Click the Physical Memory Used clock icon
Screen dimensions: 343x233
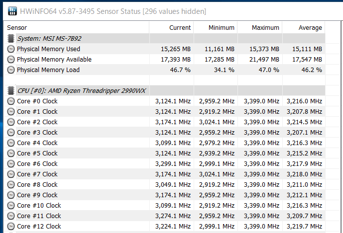(11, 49)
